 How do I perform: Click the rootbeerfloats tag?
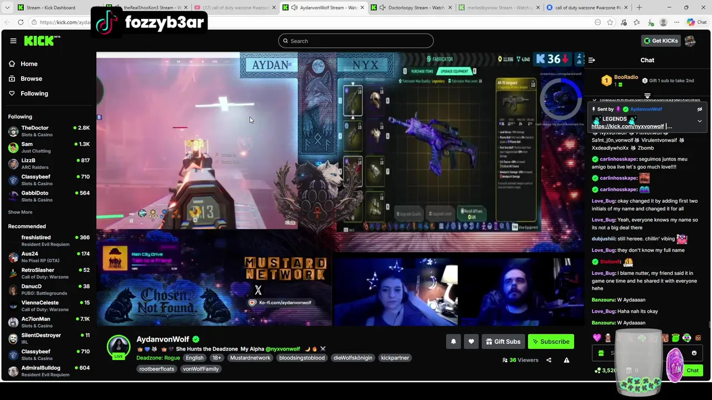tap(157, 369)
